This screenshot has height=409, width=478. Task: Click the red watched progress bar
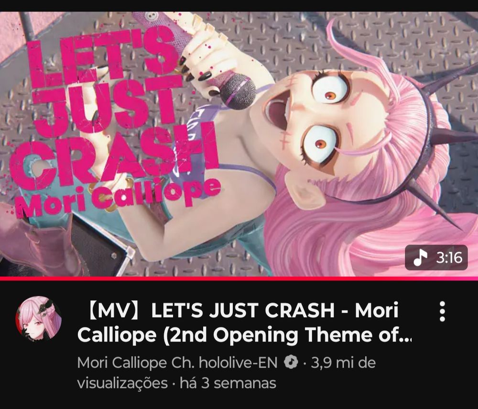point(239,278)
